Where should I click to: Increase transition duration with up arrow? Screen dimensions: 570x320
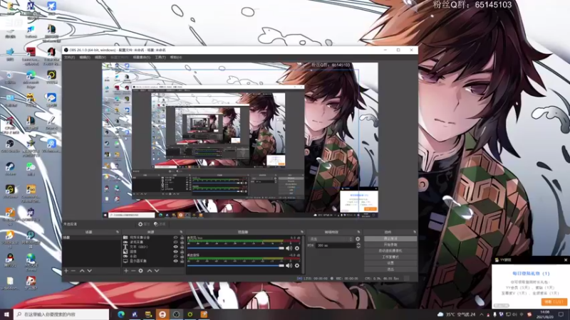pyautogui.click(x=358, y=244)
